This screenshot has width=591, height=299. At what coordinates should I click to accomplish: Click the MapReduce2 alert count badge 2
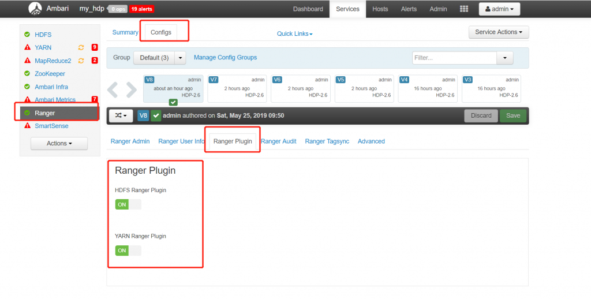pos(95,61)
